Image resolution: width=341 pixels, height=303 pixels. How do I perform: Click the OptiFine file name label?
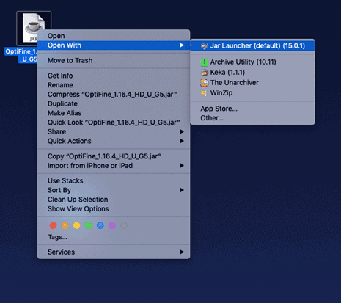pyautogui.click(x=21, y=55)
